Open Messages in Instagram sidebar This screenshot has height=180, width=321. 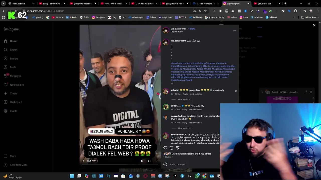[12, 76]
